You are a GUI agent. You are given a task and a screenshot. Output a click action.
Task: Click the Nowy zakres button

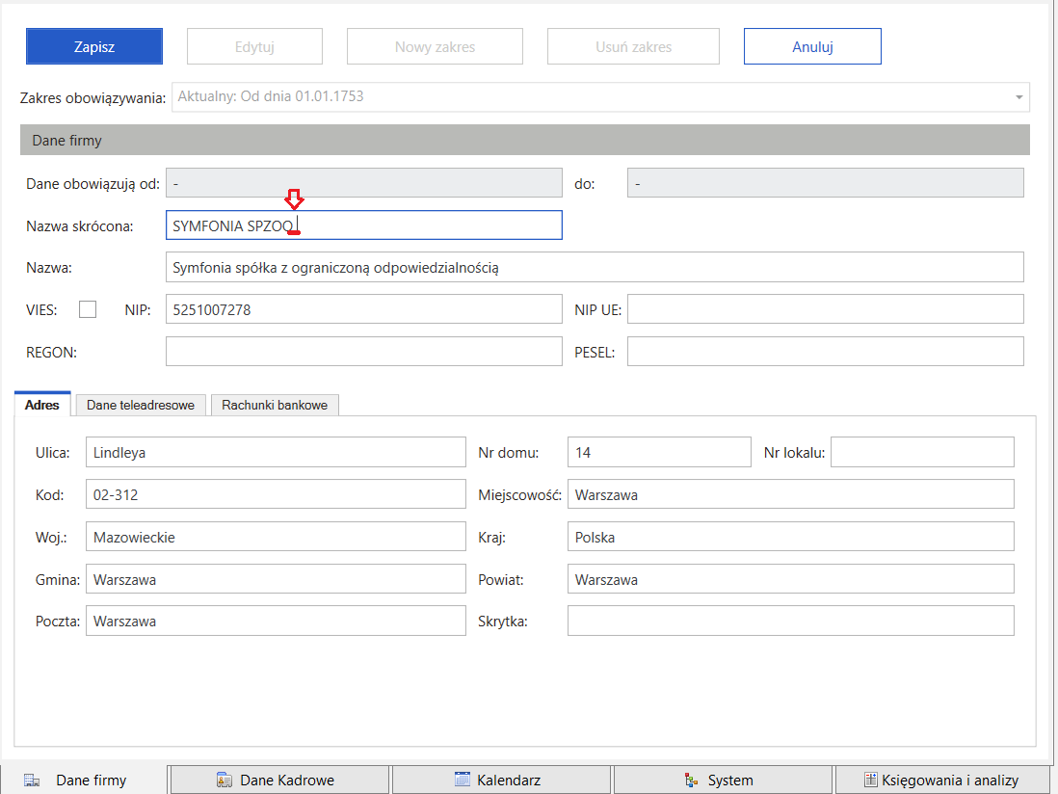pos(436,46)
